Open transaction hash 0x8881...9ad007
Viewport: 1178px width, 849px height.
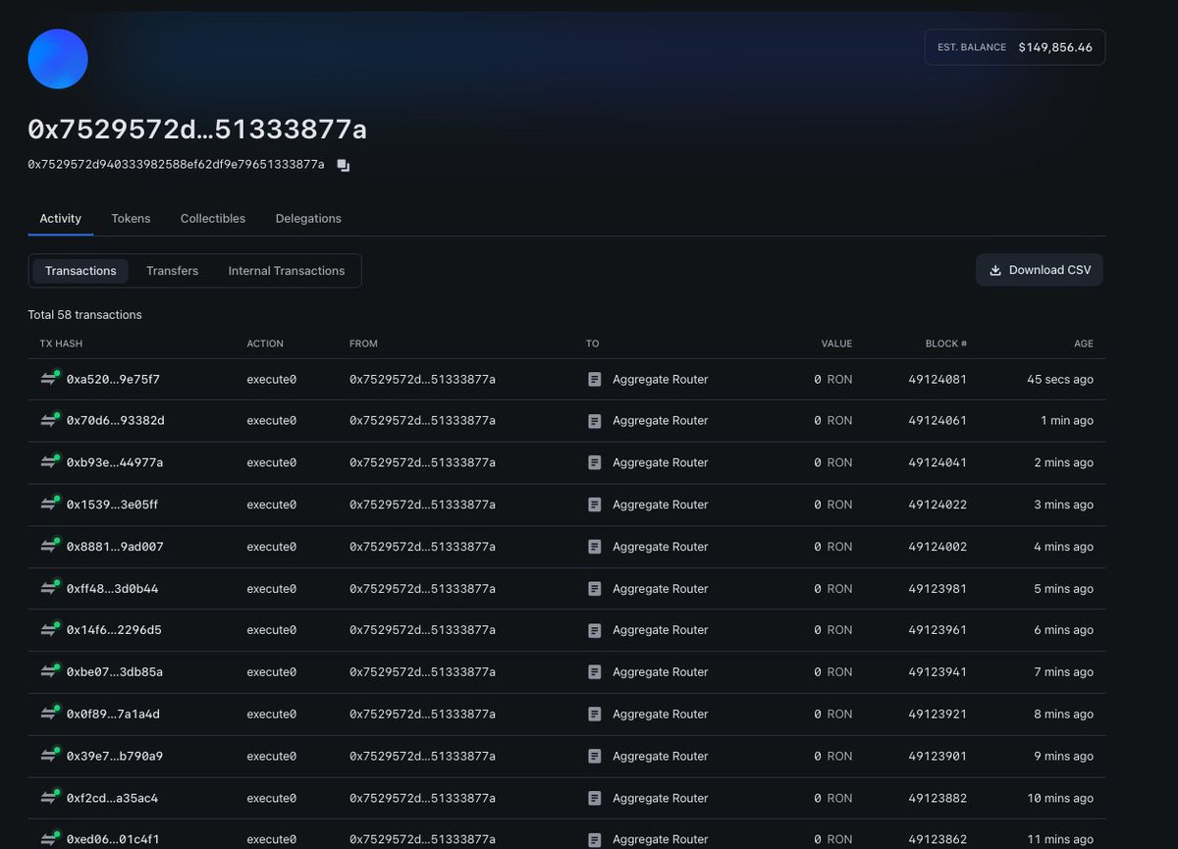[115, 547]
